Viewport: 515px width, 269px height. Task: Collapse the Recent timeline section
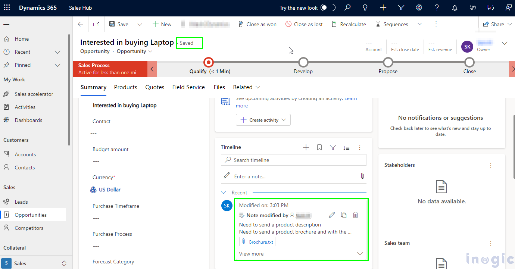pyautogui.click(x=224, y=193)
